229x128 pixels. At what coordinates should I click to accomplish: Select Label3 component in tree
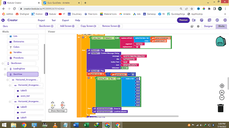[29, 91]
